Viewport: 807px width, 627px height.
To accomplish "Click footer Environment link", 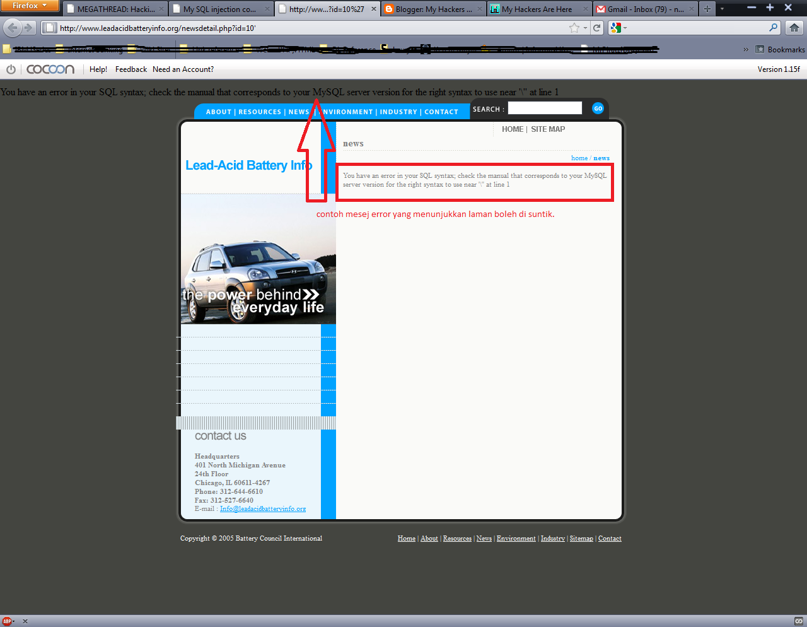I will [x=516, y=539].
